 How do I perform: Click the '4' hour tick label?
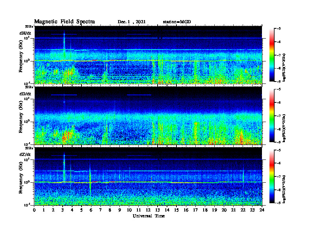(x=72, y=210)
